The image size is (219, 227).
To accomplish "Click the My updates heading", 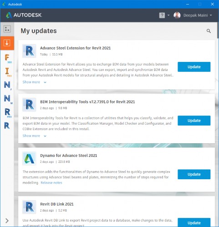I will point(39,31).
